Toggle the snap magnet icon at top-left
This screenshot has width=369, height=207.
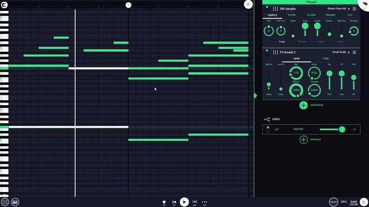pos(4,5)
